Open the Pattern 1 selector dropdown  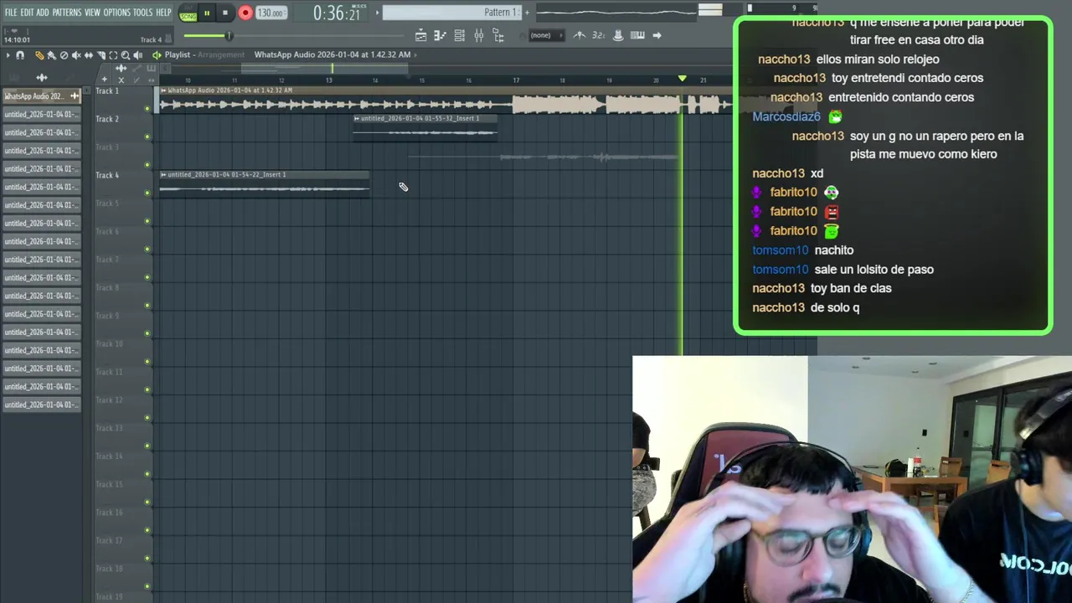click(x=452, y=13)
